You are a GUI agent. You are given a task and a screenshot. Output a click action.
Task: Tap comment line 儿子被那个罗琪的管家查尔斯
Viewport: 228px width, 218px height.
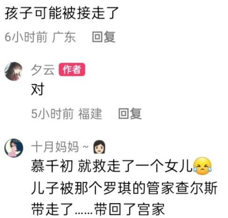124,188
